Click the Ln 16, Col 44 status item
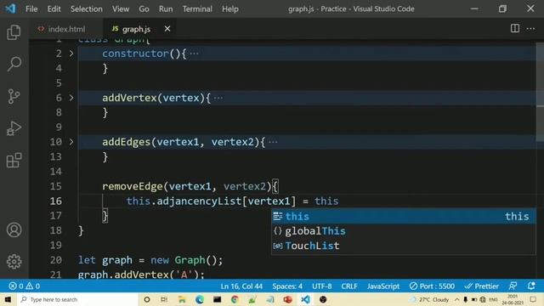Image resolution: width=544 pixels, height=306 pixels. [241, 286]
